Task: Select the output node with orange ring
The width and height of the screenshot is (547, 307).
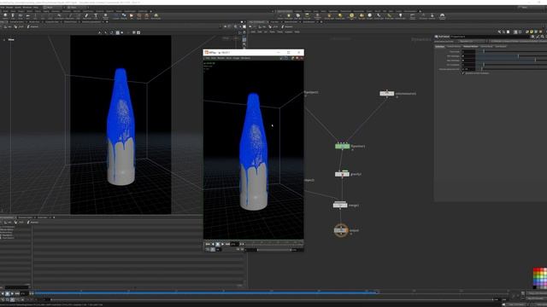Action: (x=341, y=230)
